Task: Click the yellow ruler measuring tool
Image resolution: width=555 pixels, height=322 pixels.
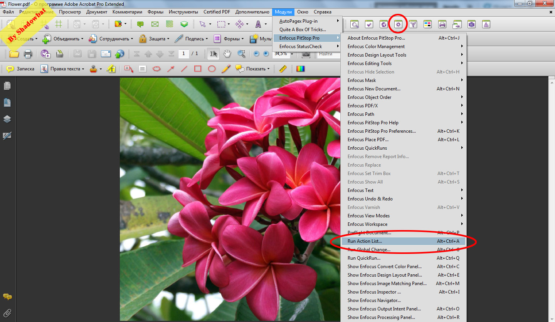Action: point(283,69)
